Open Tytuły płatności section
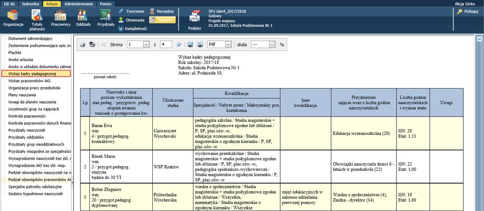Viewport: 484px width, 211px height. [x=37, y=20]
